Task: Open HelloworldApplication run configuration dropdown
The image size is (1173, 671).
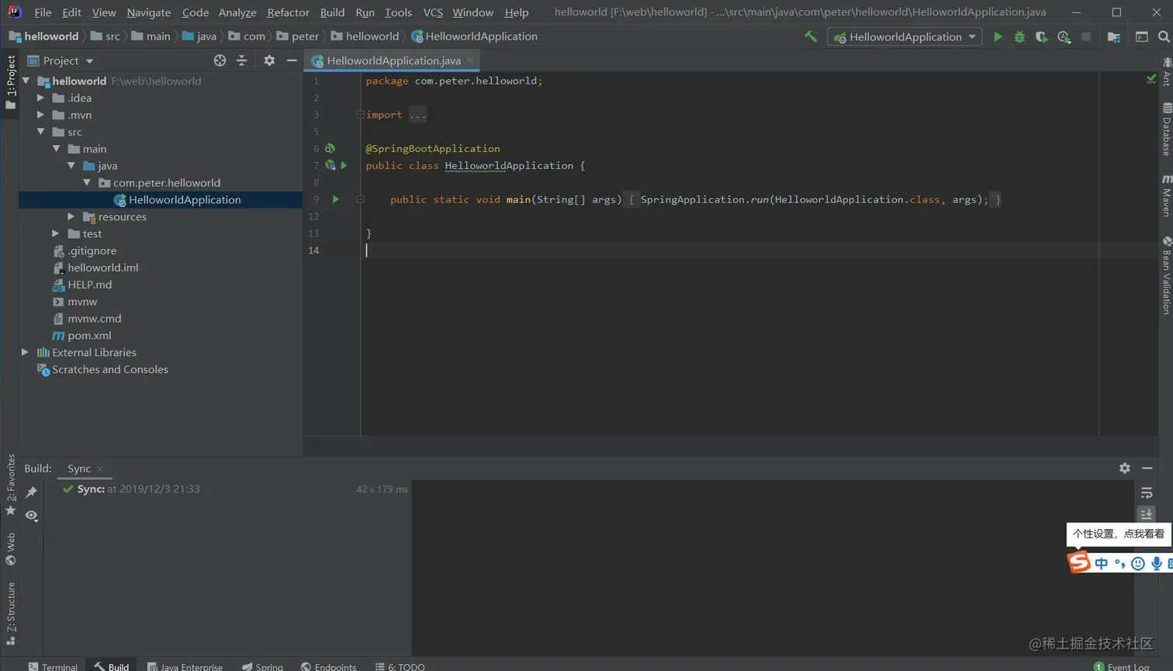Action: (905, 36)
